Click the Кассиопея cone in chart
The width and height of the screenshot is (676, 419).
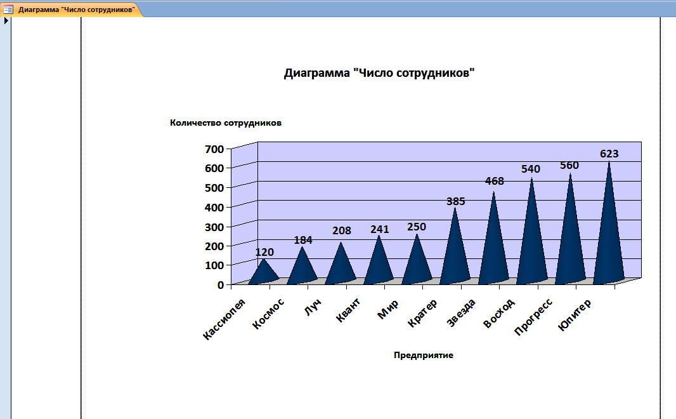[x=263, y=274]
